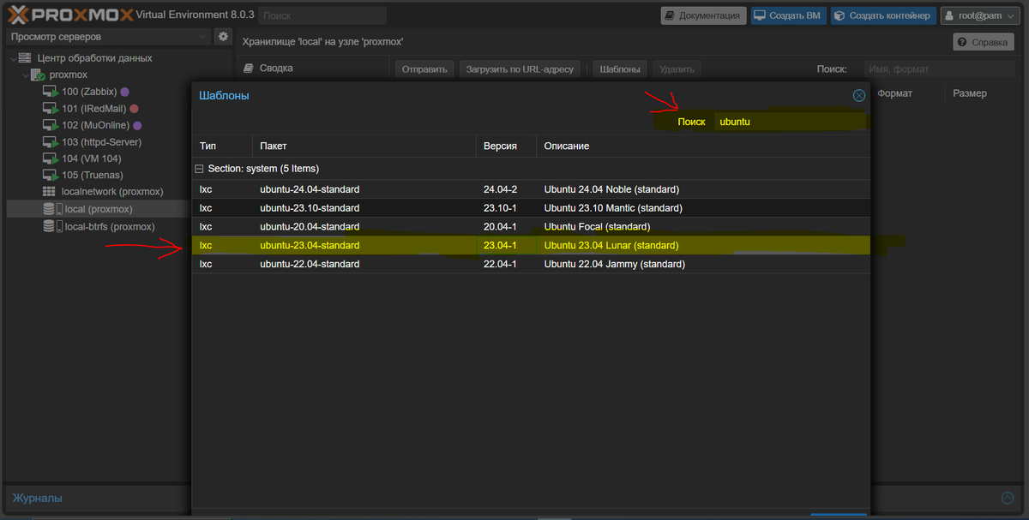Open the Сводка tab
The width and height of the screenshot is (1029, 520).
click(x=277, y=68)
